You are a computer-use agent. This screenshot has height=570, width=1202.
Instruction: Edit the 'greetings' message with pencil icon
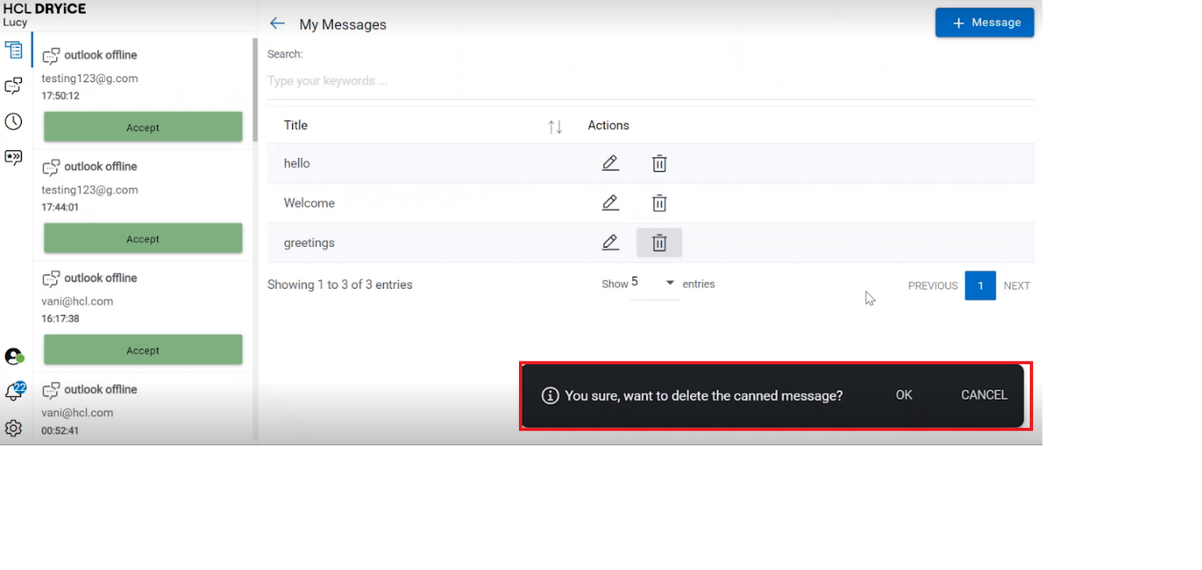point(611,243)
